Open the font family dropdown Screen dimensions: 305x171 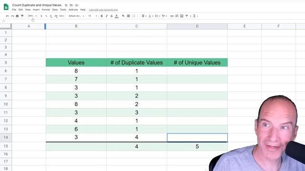[x=76, y=16]
